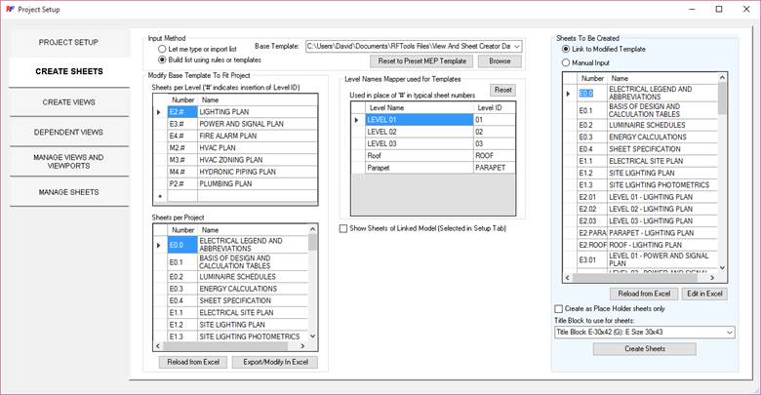This screenshot has height=395, width=761.
Task: Click the Project Setup window title icon
Action: click(x=9, y=9)
